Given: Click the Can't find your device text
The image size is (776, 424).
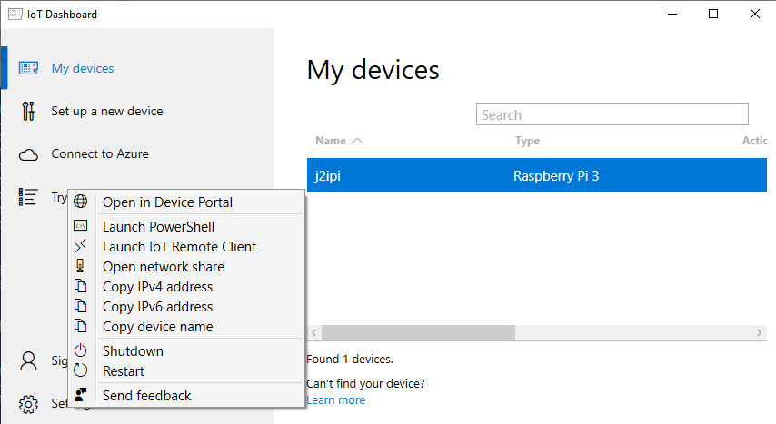Looking at the screenshot, I should [x=365, y=383].
